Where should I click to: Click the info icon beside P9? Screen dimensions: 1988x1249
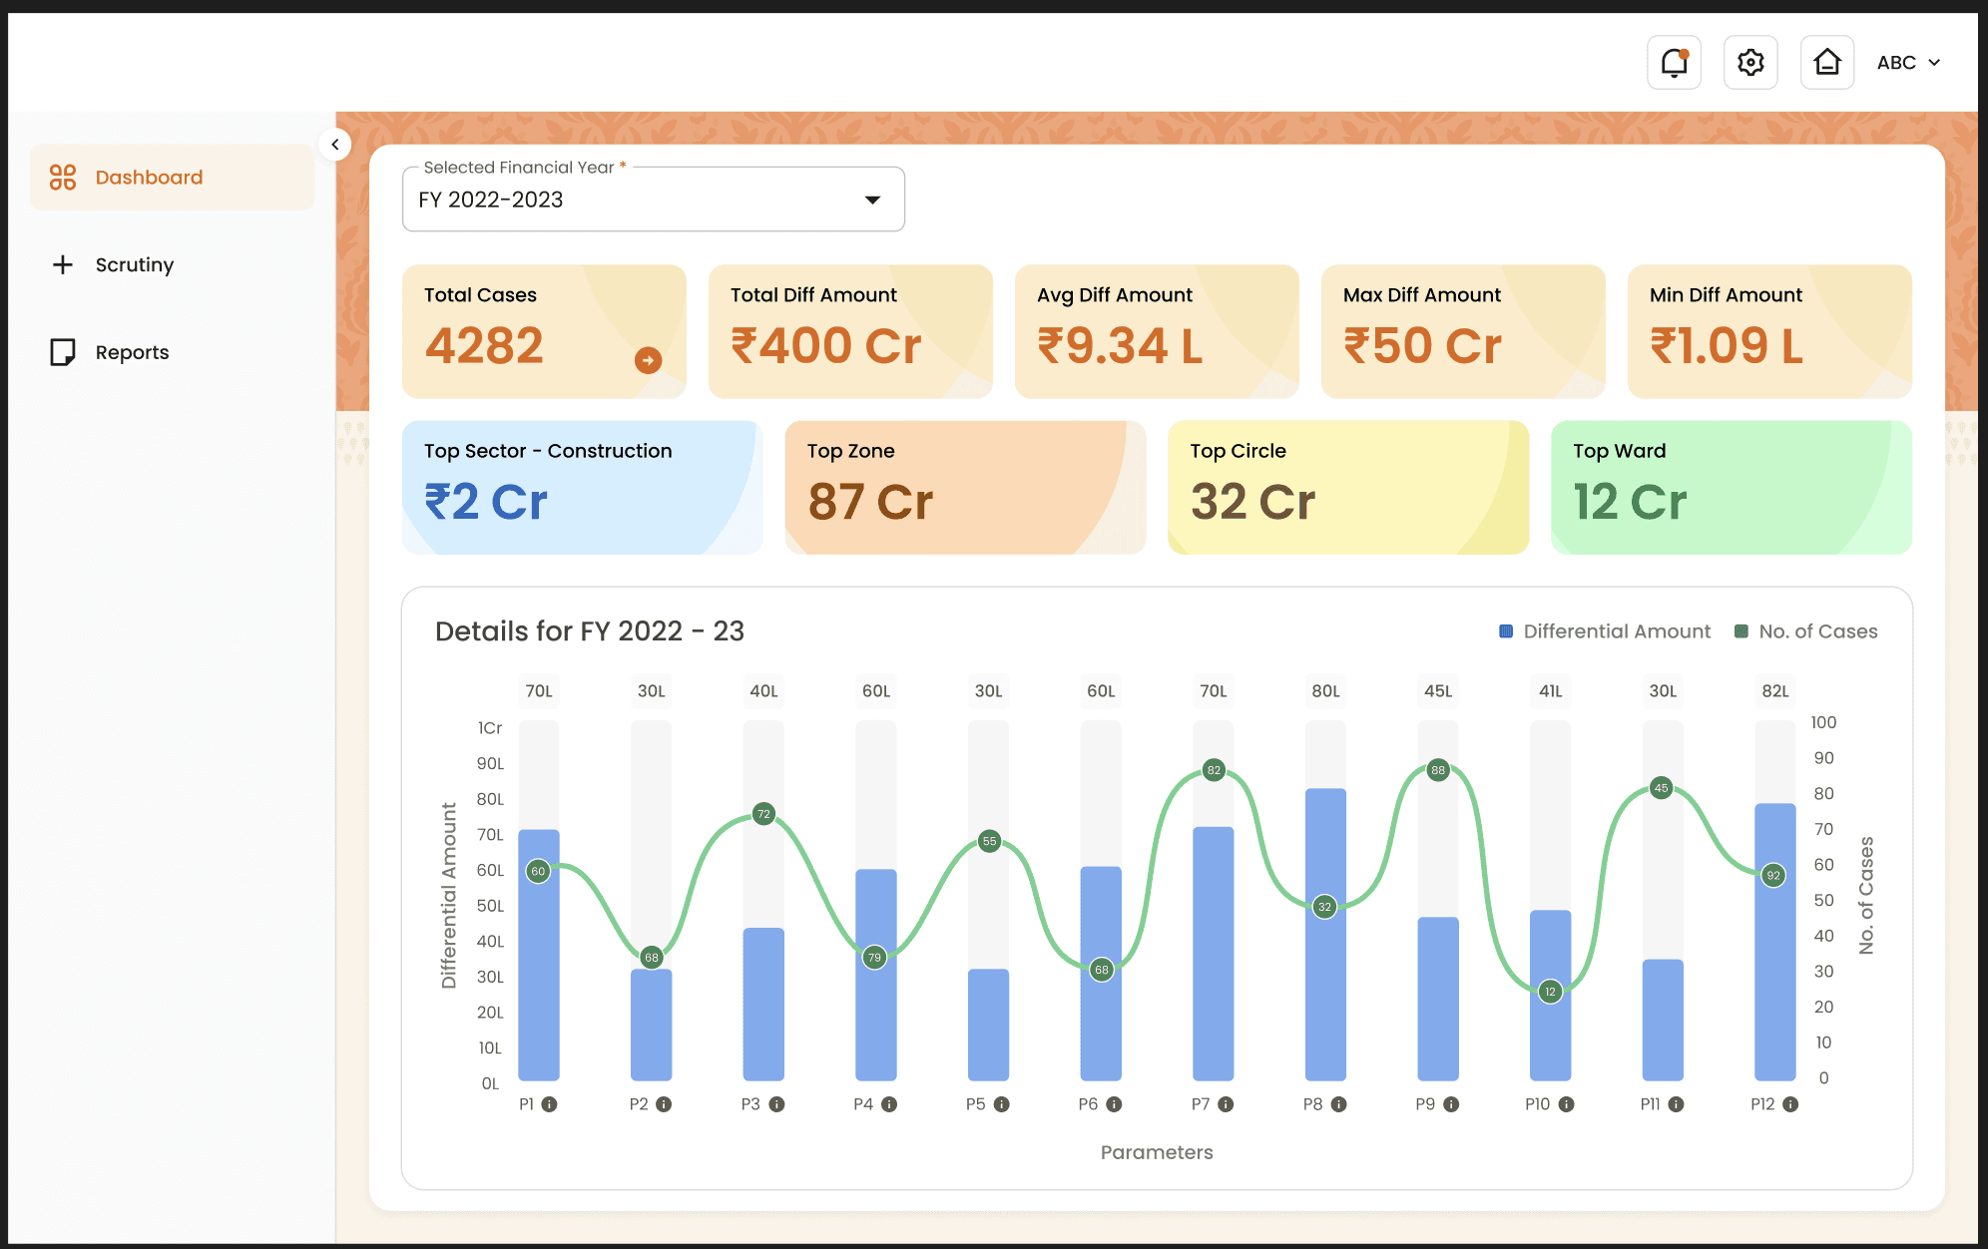tap(1451, 1104)
